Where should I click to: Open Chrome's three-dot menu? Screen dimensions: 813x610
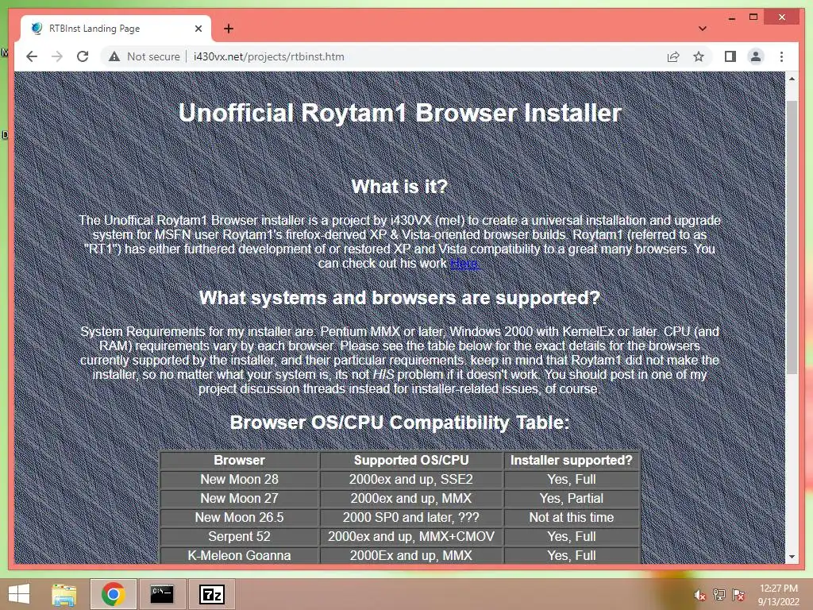(781, 56)
